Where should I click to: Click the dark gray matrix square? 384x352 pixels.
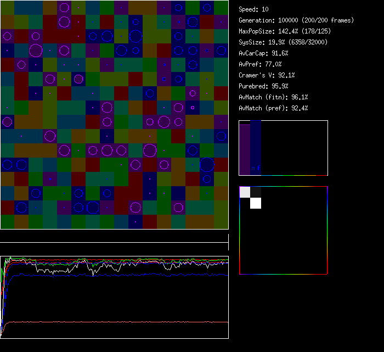256,192
